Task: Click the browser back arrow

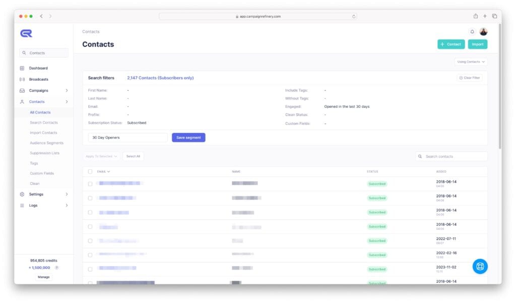Action: tap(41, 16)
